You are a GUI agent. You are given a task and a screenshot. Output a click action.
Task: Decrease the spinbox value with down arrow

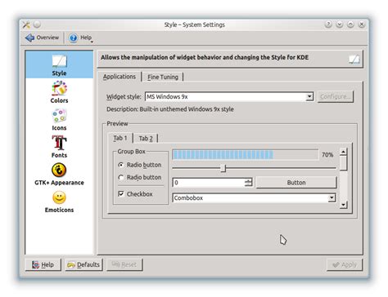tap(248, 184)
